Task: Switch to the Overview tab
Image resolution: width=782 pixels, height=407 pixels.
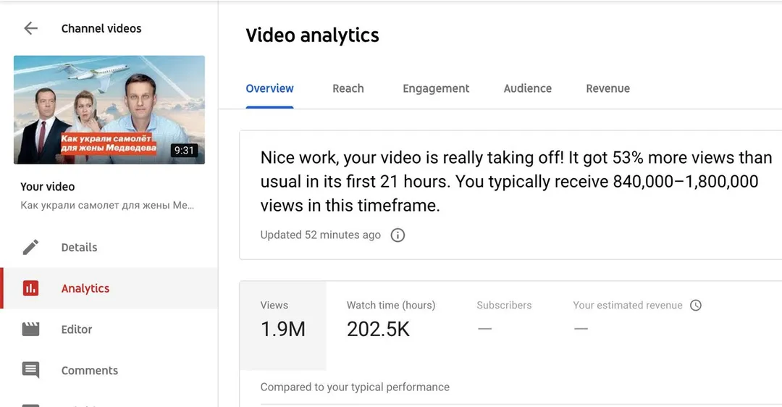Action: click(269, 89)
